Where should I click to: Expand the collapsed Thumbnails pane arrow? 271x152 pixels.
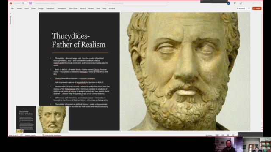(x=10, y=14)
